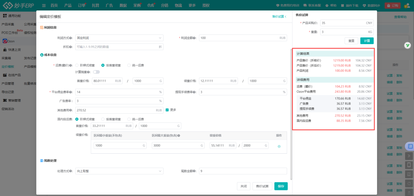Click the add-row icon in 续重价格 table
The width and height of the screenshot is (414, 196).
(279, 146)
